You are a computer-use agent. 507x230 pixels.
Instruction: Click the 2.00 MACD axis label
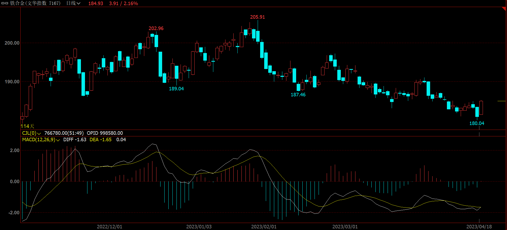(x=15, y=150)
